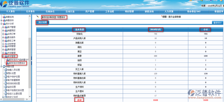Collapse the 销售设置 tree node
224x102 pixels.
click(1, 66)
